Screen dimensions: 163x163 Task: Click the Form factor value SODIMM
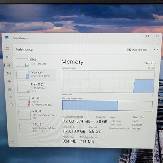[x=137, y=125]
